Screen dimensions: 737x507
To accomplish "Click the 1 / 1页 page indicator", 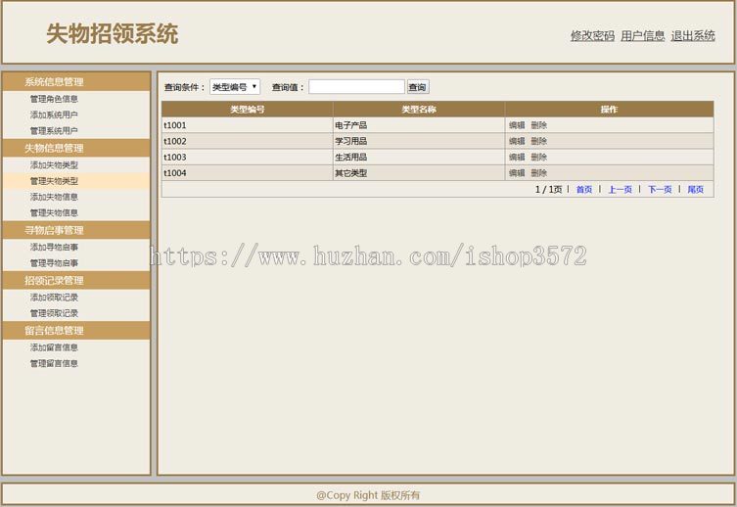I will (548, 189).
